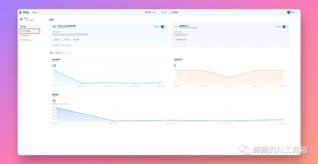Click the blurred public WebApp URL
Viewport: 318px width, 164px height.
tap(70, 34)
